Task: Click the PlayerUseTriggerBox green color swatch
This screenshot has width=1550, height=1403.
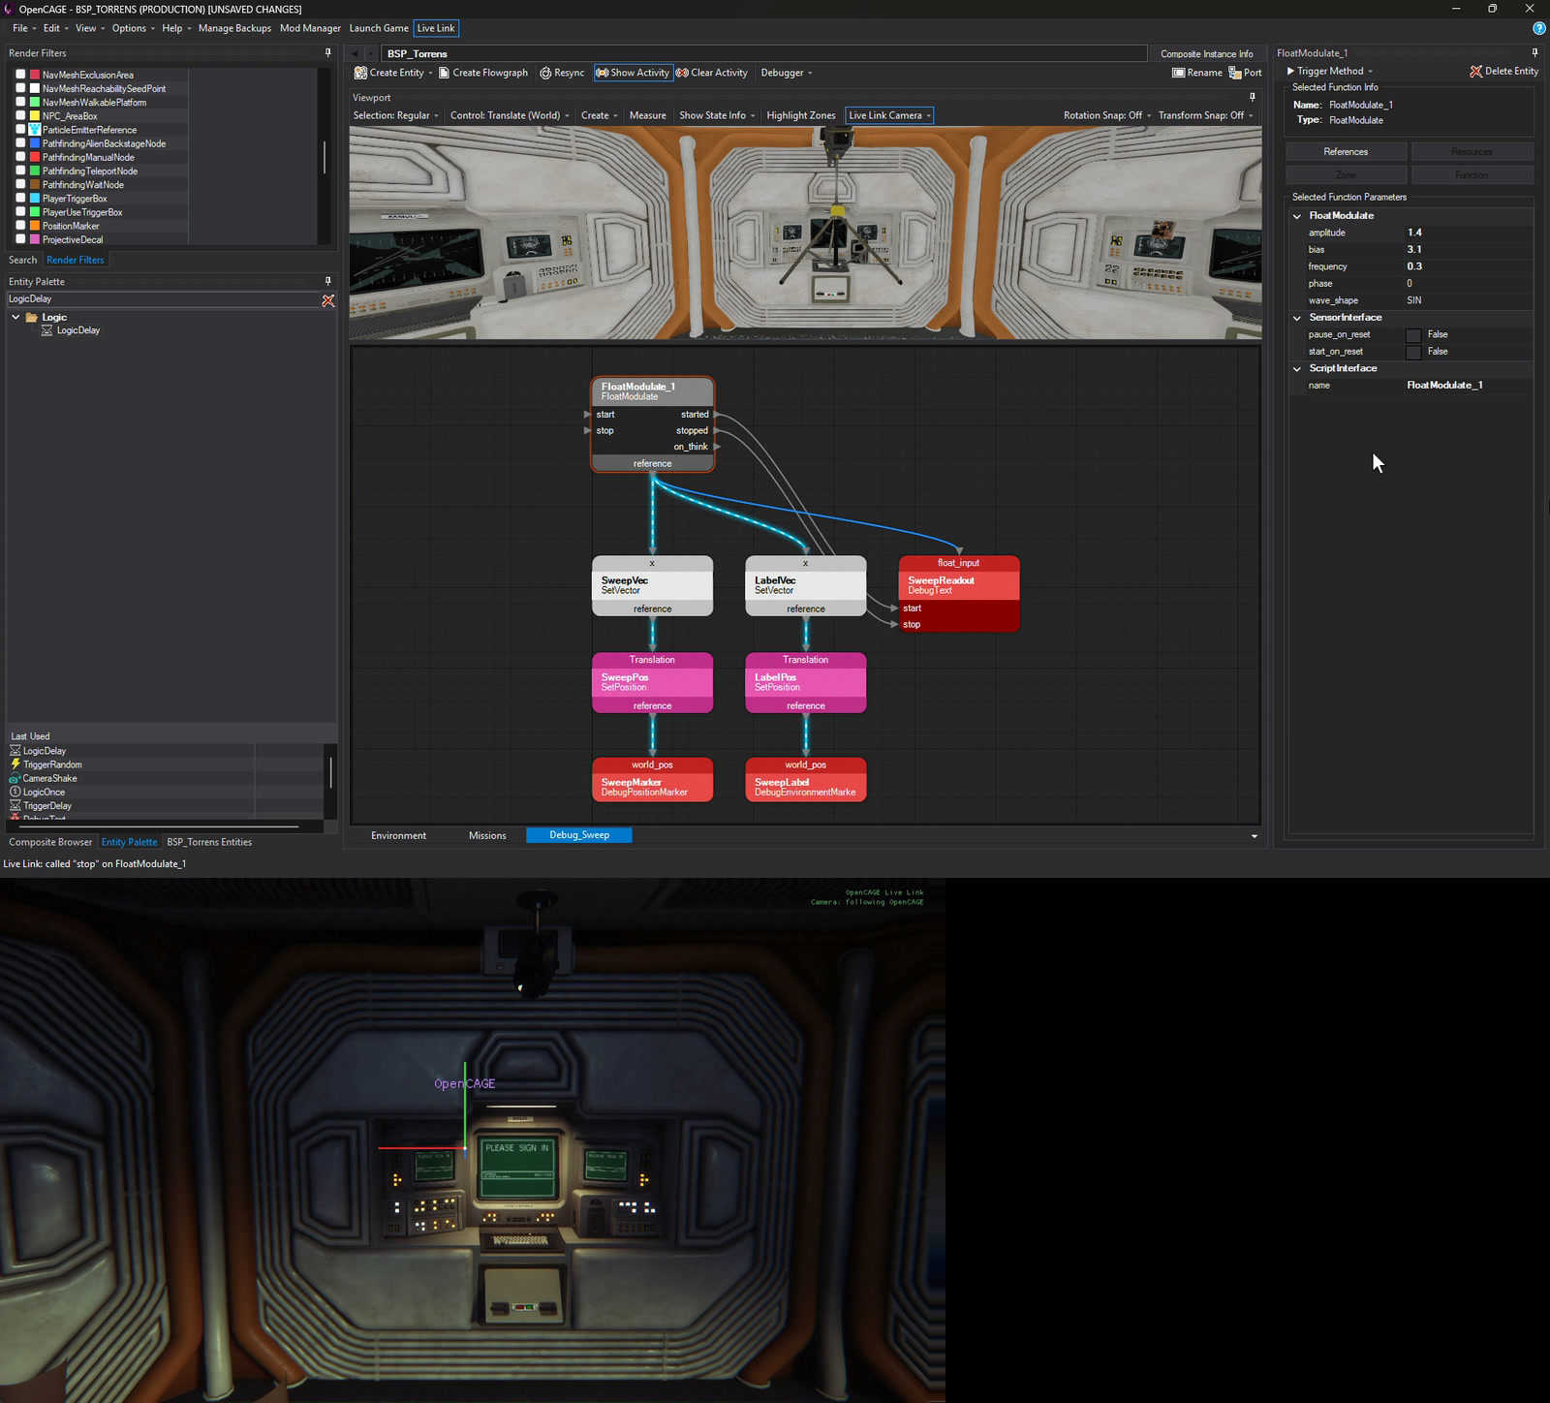Action: point(35,212)
